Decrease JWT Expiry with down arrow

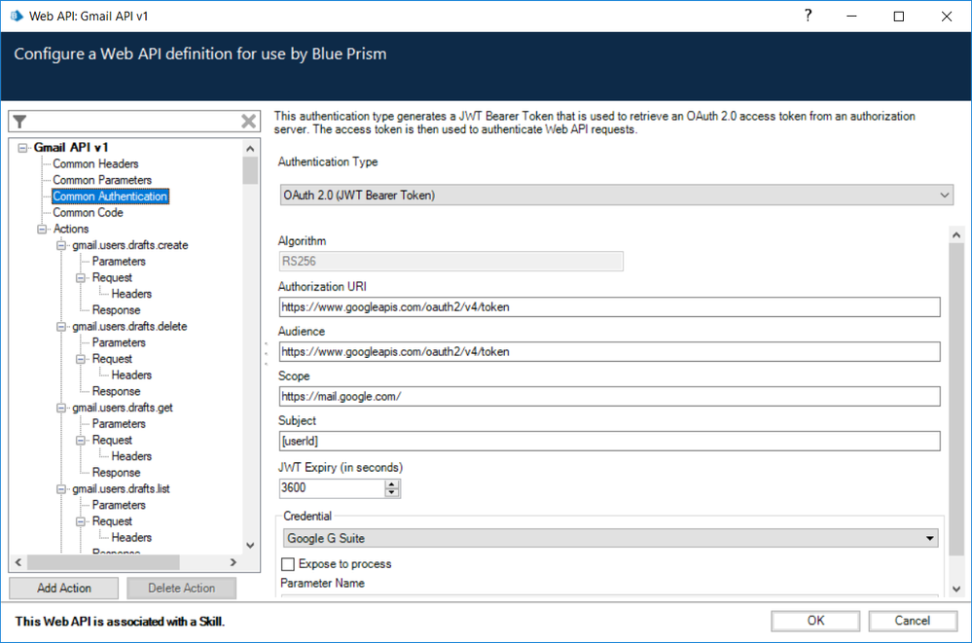[x=392, y=493]
